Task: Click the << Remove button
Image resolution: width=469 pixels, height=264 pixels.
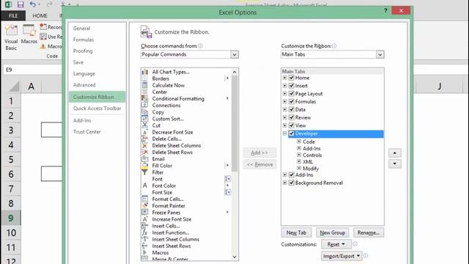Action: (x=259, y=164)
